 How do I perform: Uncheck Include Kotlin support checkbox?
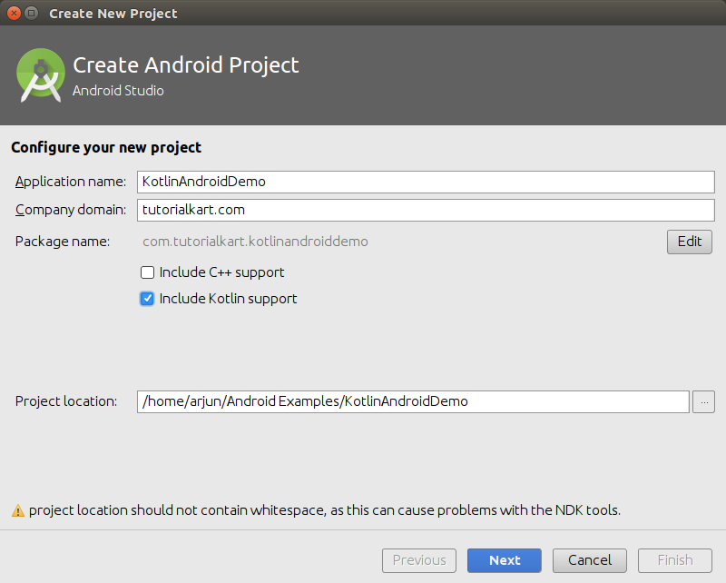[x=147, y=299]
